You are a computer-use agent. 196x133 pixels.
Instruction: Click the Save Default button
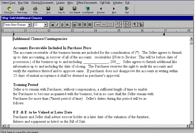75,10
